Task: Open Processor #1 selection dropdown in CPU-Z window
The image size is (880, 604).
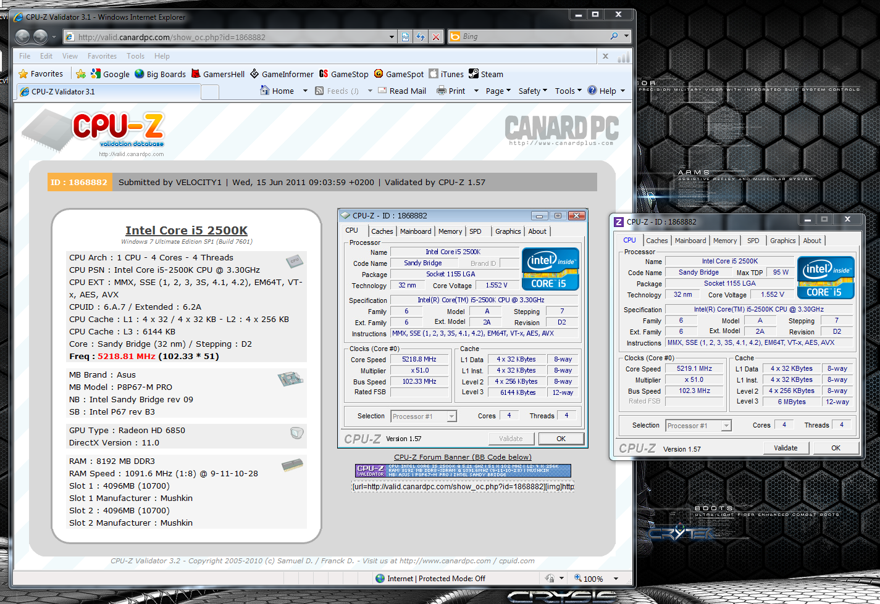Action: (x=726, y=426)
